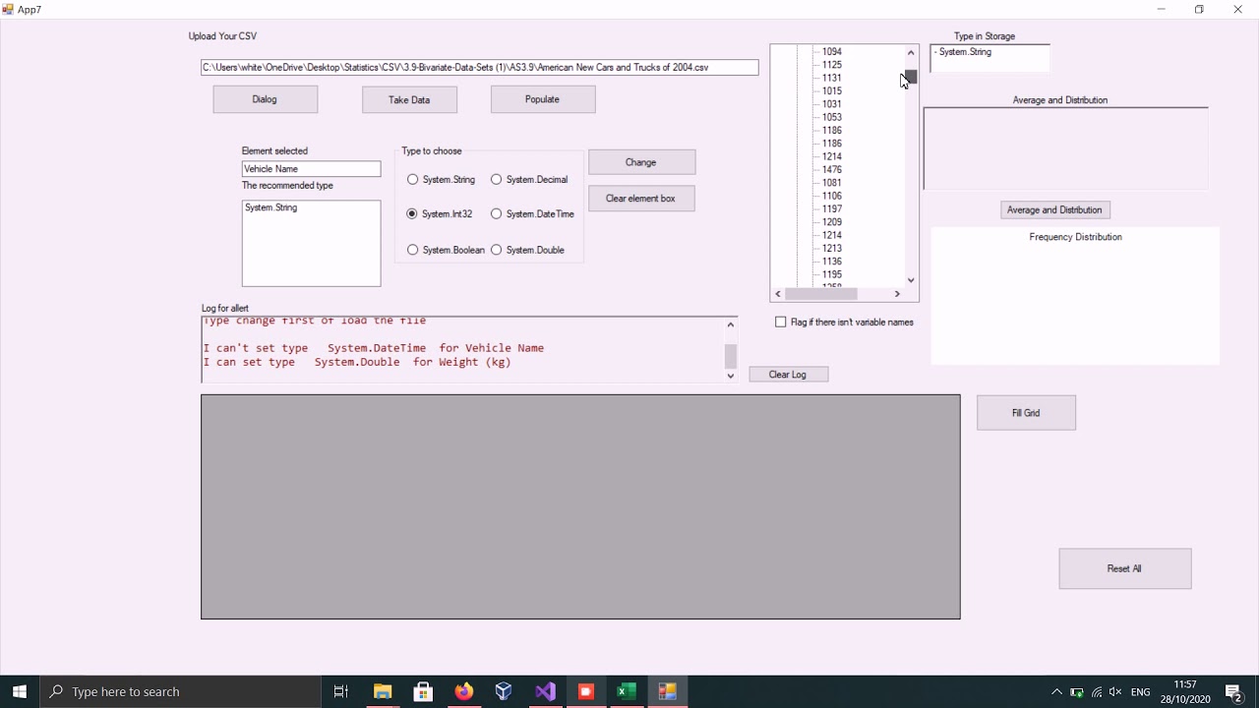
Task: Click the tree list's vertical scrollbar thumb
Action: [911, 77]
